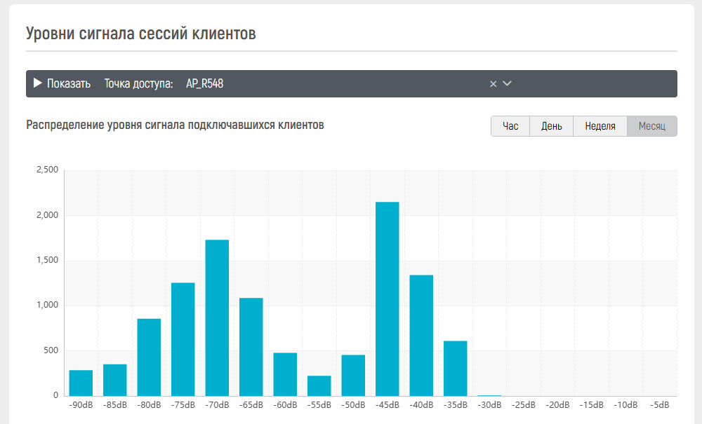Click the -50dB histogram bar

point(353,376)
